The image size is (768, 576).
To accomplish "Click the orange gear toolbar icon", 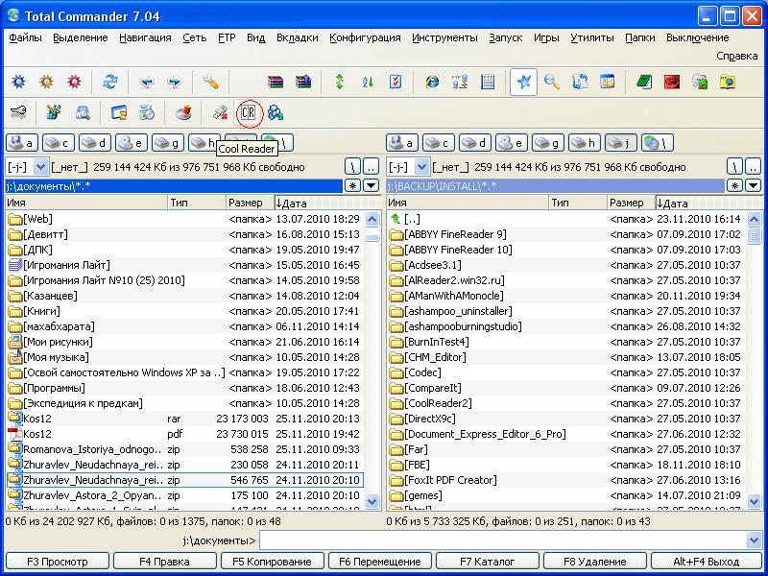I will [x=46, y=82].
